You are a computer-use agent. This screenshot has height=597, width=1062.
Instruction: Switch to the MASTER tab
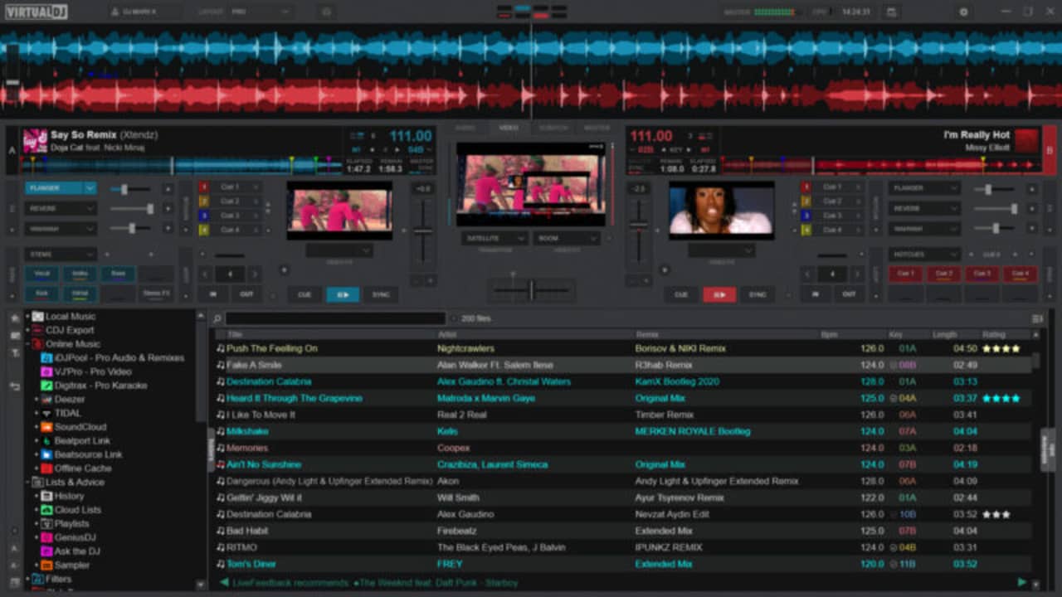(x=596, y=128)
